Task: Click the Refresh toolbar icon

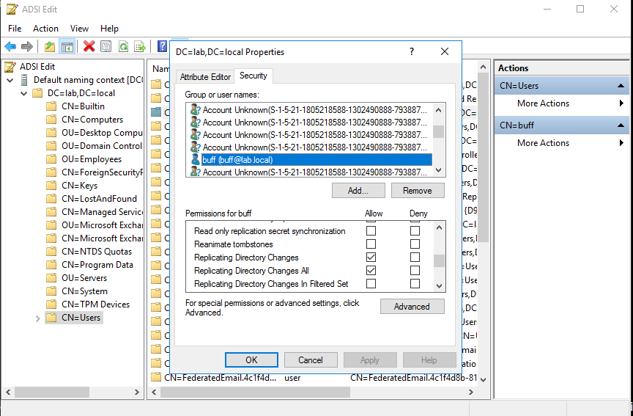Action: click(x=123, y=46)
